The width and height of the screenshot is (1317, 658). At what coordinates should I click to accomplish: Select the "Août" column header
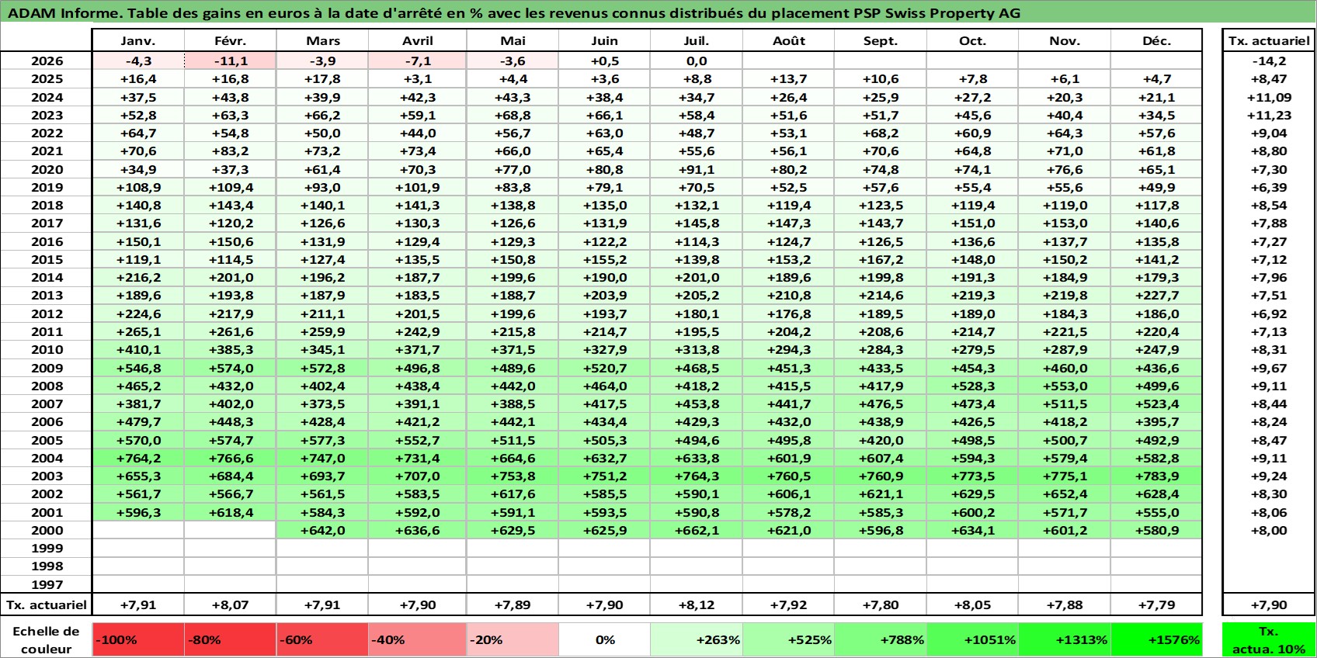click(789, 41)
